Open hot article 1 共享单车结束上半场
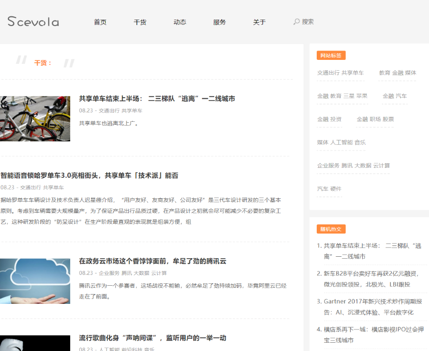This screenshot has height=351, width=429. coord(372,251)
